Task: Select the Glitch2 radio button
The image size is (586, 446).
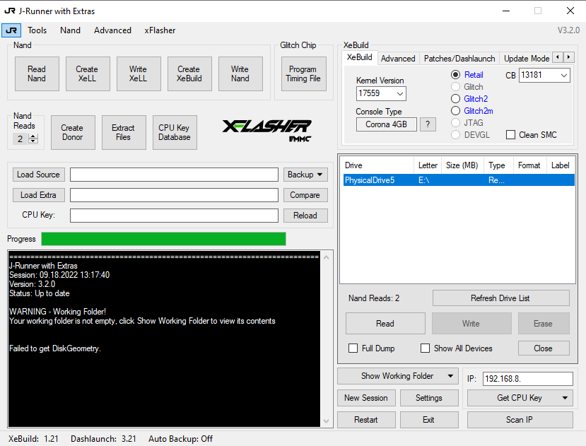Action: tap(455, 99)
